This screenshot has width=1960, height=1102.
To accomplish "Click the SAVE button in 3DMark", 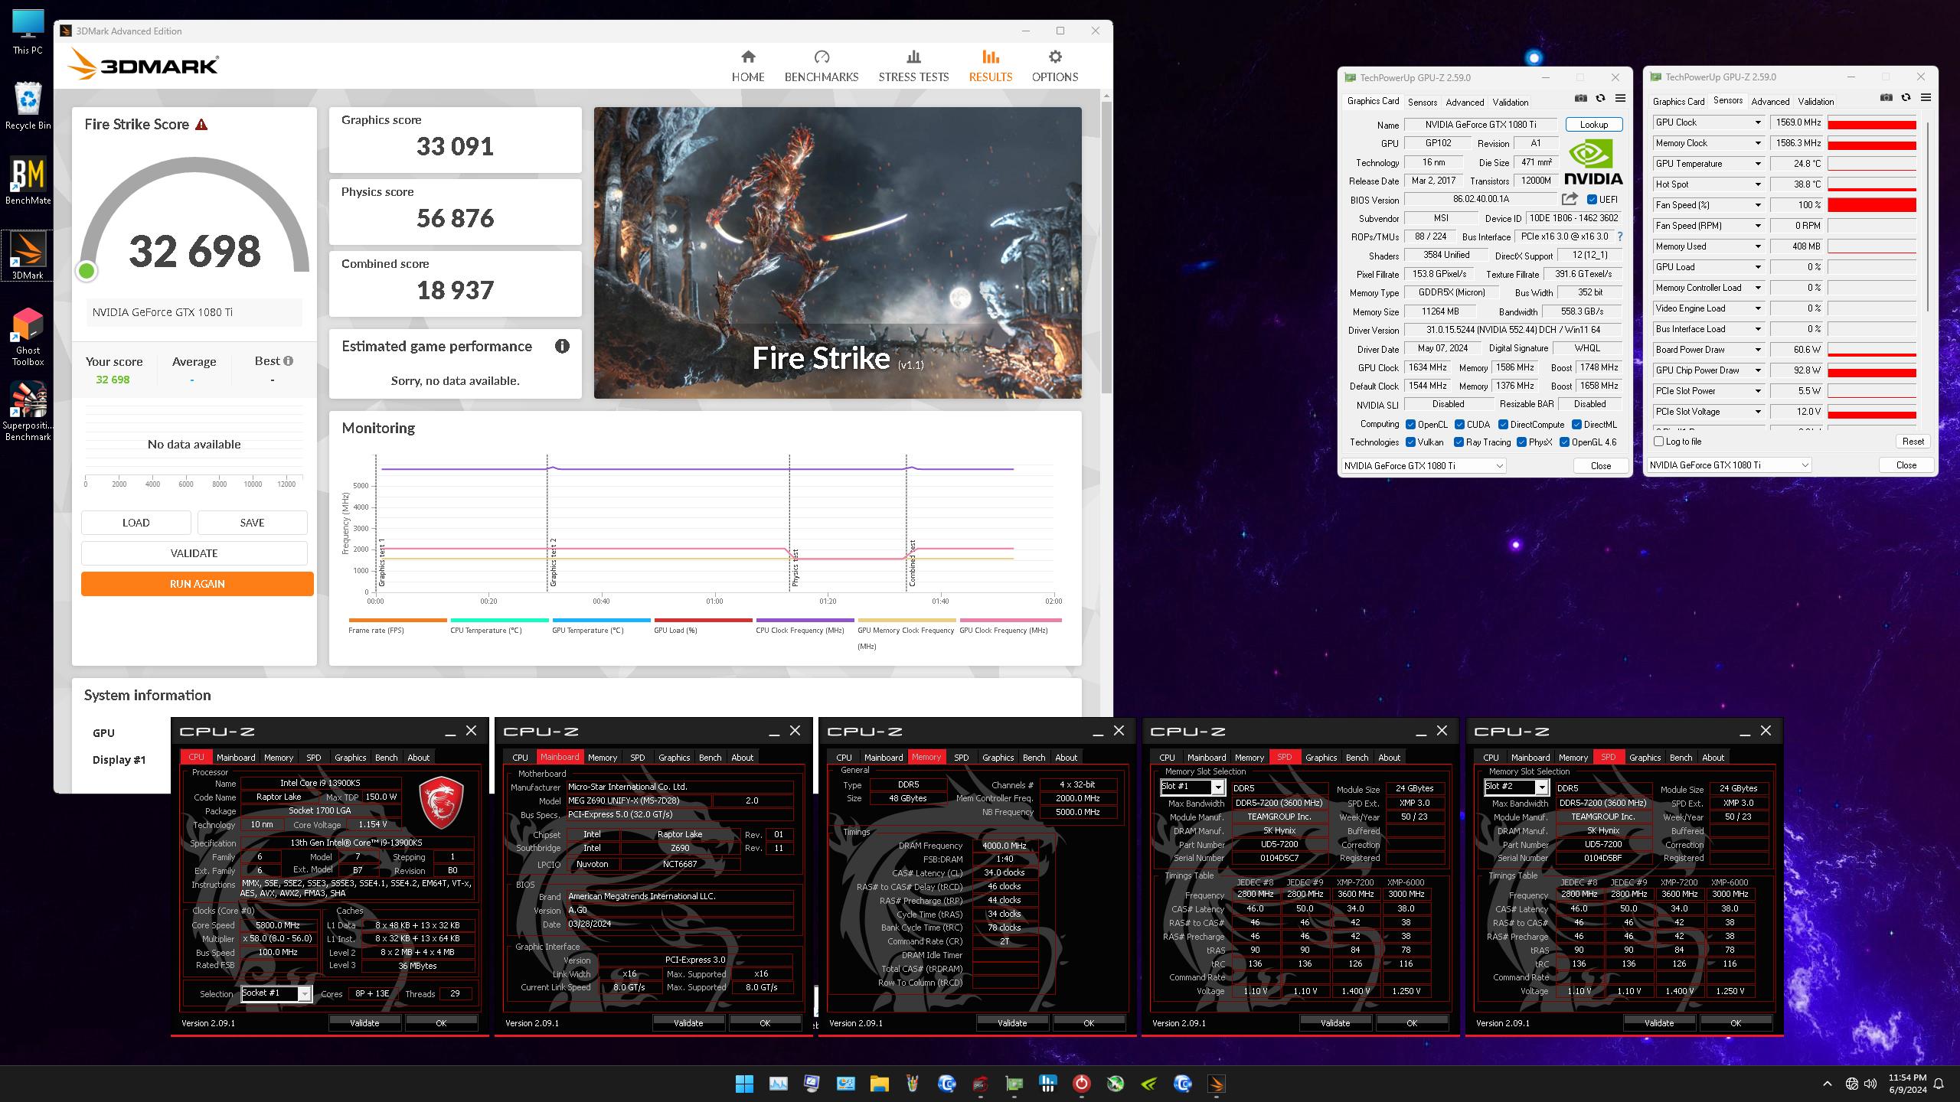I will point(252,523).
